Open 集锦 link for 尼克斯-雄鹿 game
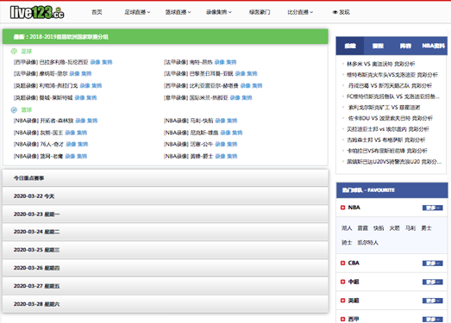Screen dimensions: 451x323 click(x=237, y=133)
